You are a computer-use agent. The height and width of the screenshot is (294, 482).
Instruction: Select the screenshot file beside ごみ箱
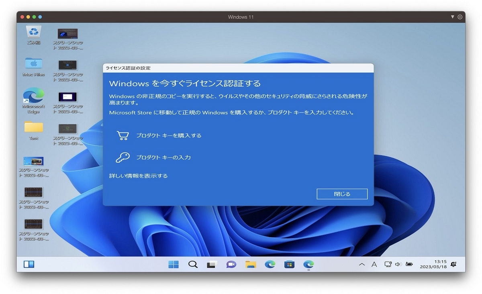pyautogui.click(x=68, y=39)
